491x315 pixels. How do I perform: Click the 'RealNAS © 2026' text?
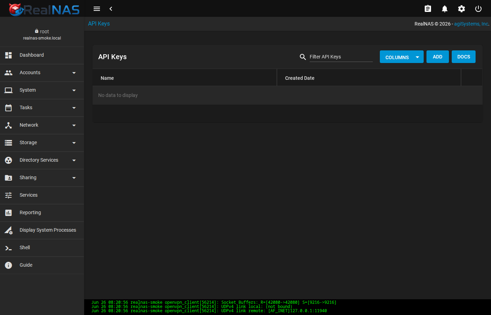click(432, 24)
